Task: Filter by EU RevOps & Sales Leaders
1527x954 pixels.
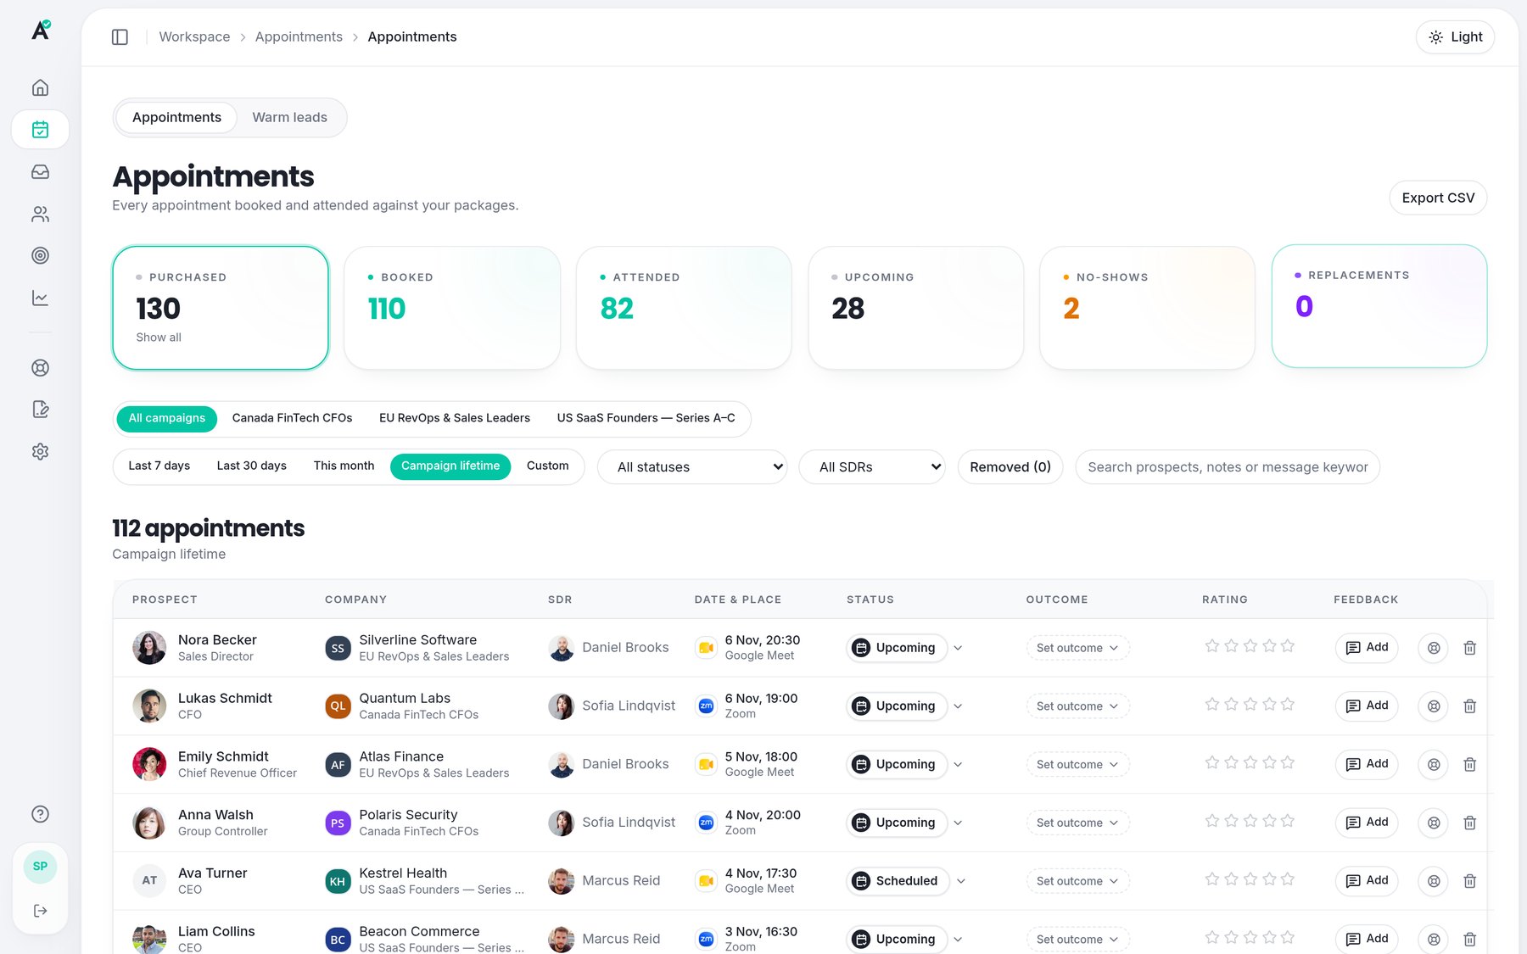Action: coord(454,419)
